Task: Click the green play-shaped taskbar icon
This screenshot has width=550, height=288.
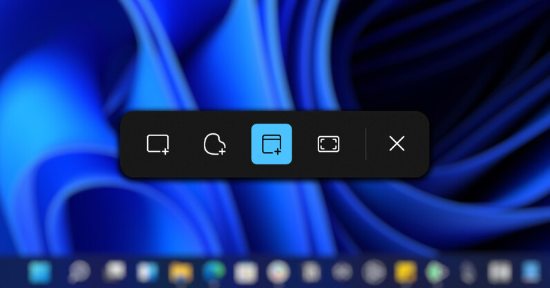Action: tap(436, 272)
